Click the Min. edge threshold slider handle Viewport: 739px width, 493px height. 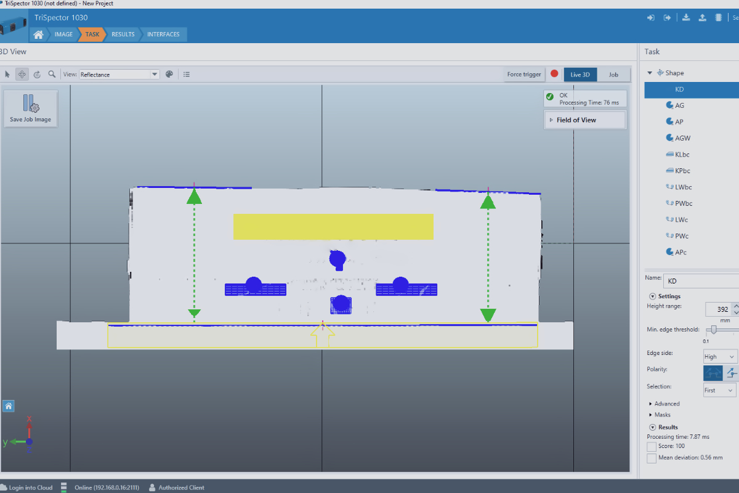(x=714, y=330)
